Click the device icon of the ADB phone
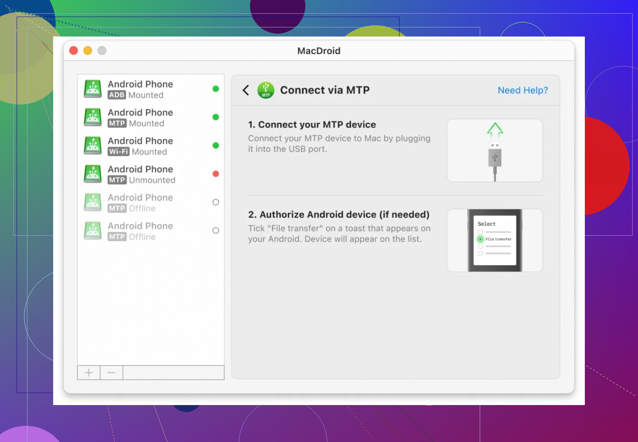 (93, 89)
